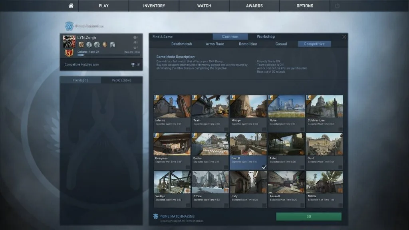Check the Militia map checkbox

pos(340,205)
